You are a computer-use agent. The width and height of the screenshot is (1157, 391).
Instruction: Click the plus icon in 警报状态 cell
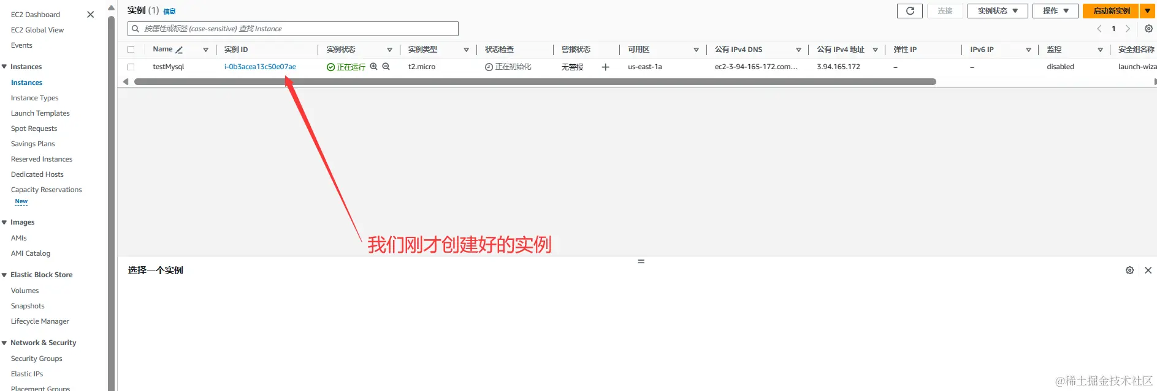(x=605, y=67)
